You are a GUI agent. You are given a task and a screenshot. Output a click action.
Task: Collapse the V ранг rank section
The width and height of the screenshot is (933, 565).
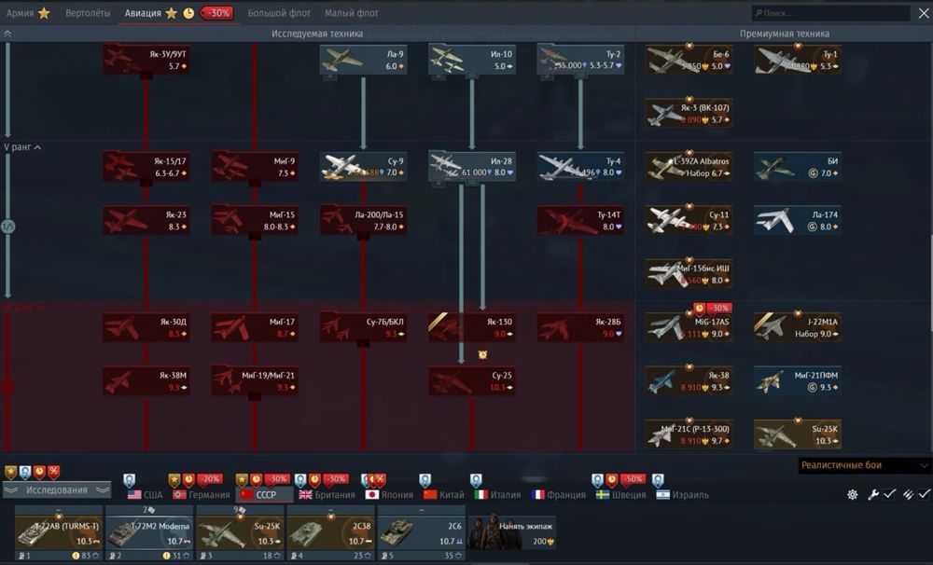(22, 147)
